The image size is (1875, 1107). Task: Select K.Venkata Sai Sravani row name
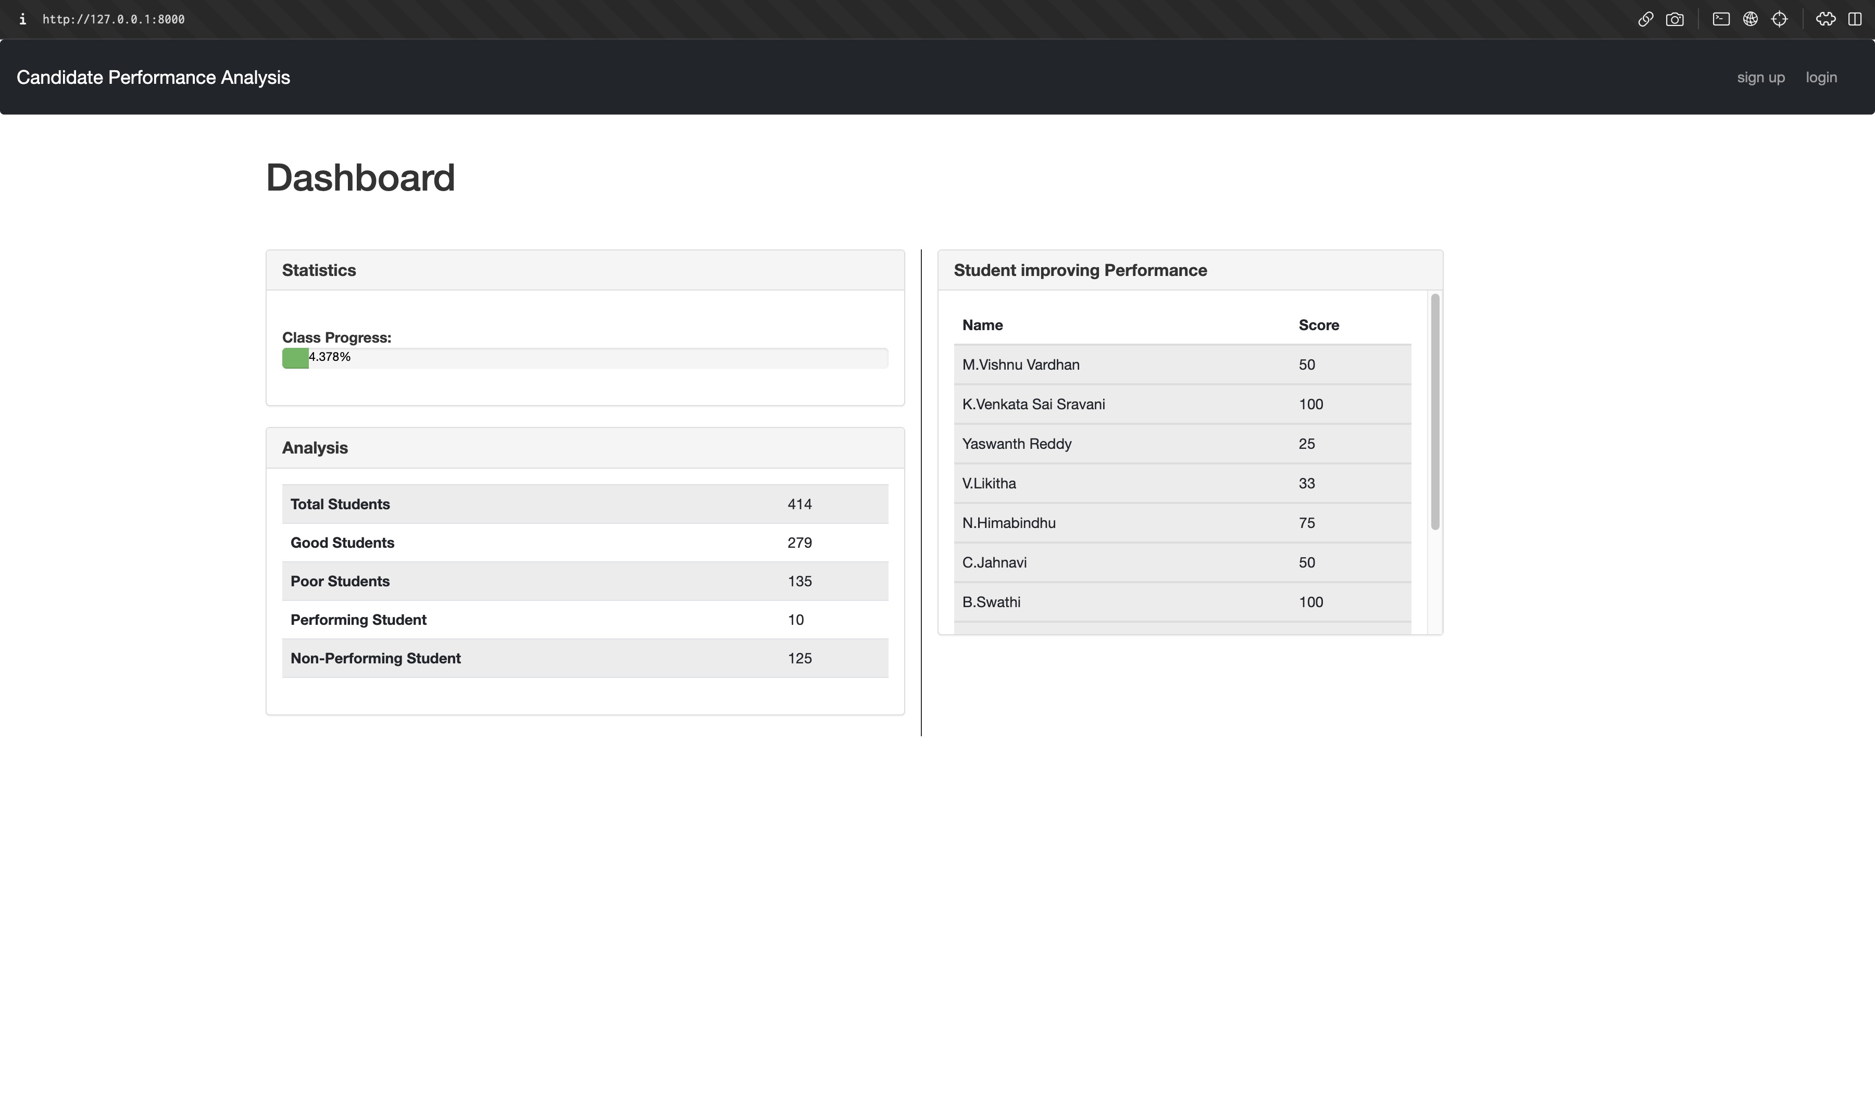pos(1033,404)
